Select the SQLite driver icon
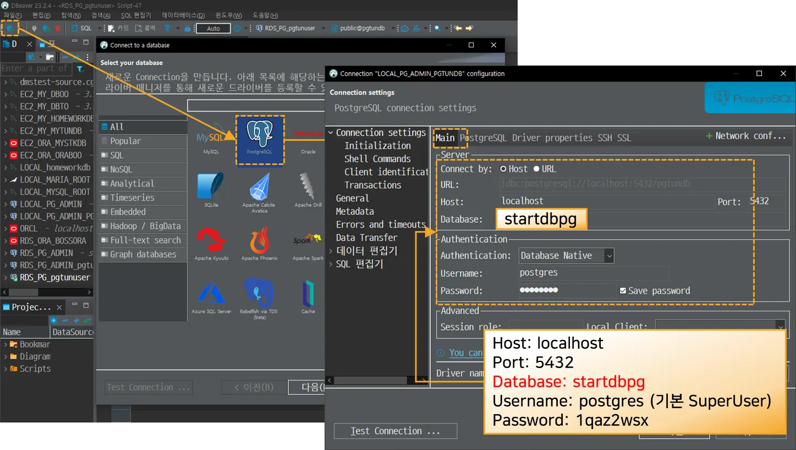The height and width of the screenshot is (450, 796). tap(211, 188)
